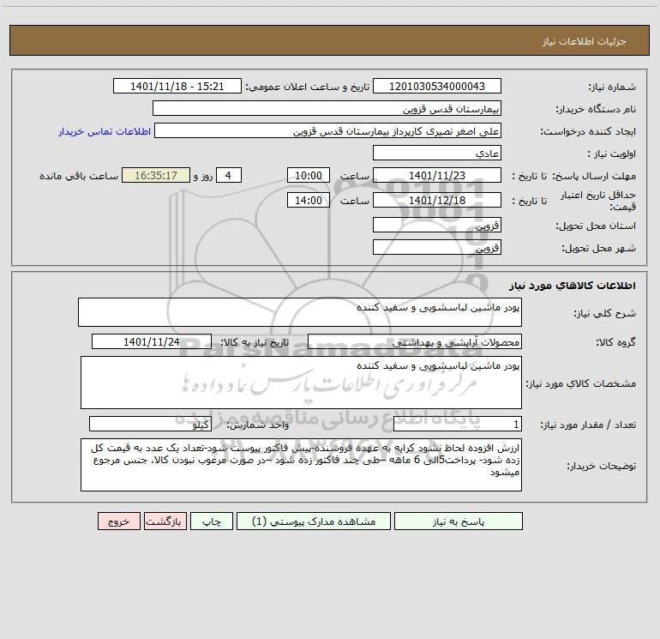
Task: Click the بازگشت back button
Action: [x=165, y=521]
